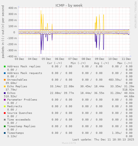Screen dimensions: 138x146
Task: Click the 'Timestamps' legend label
Action: tap(16, 133)
